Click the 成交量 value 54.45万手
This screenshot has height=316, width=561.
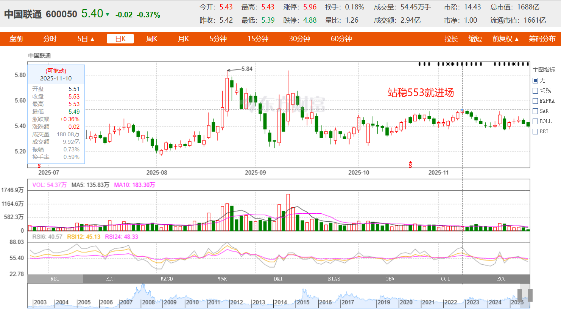pyautogui.click(x=416, y=7)
